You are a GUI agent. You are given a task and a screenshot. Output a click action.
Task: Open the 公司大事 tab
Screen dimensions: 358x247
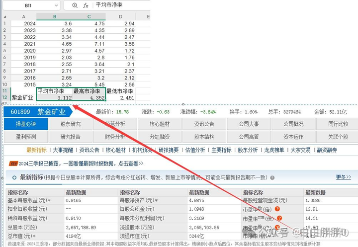coord(249,124)
